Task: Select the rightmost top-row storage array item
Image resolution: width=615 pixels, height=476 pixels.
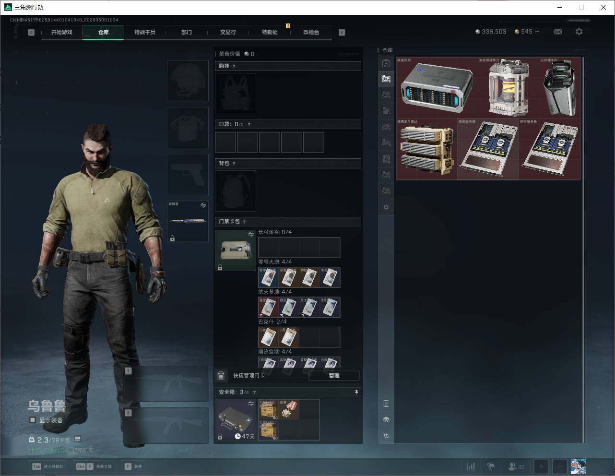Action: coord(560,88)
